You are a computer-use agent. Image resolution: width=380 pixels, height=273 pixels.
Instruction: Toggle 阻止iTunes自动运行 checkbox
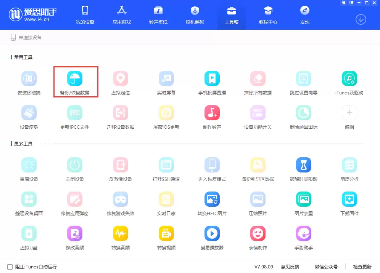[10, 267]
